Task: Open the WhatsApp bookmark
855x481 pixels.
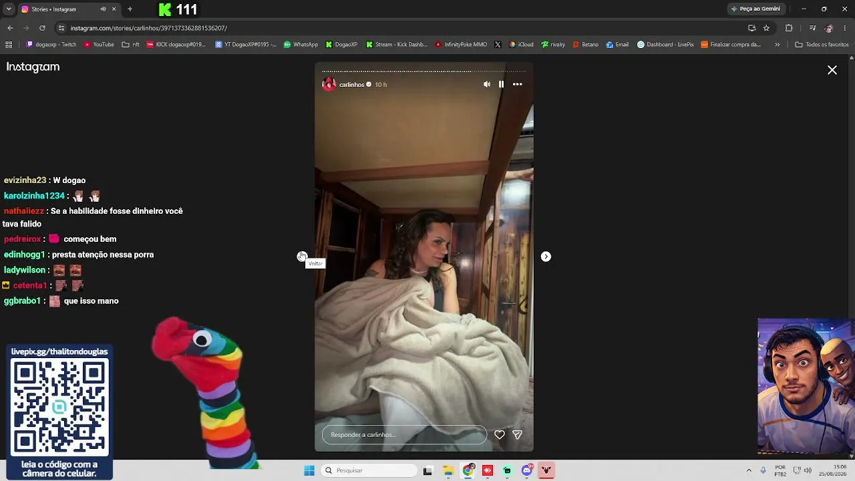Action: pyautogui.click(x=301, y=45)
